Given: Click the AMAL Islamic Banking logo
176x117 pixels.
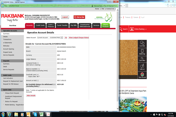Looking at the screenshot, I should [103, 17].
